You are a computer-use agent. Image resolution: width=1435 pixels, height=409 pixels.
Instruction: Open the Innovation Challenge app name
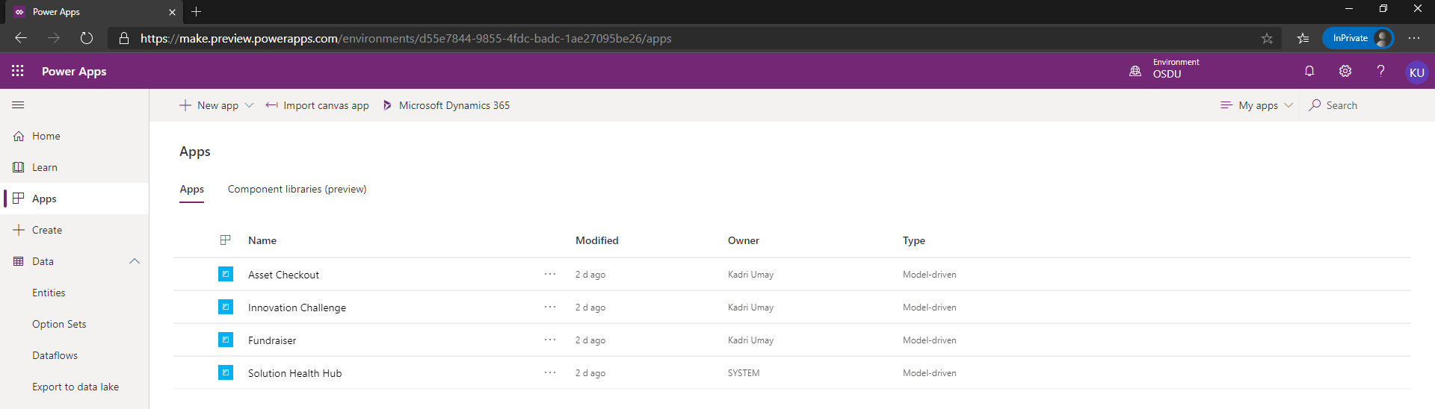click(297, 307)
